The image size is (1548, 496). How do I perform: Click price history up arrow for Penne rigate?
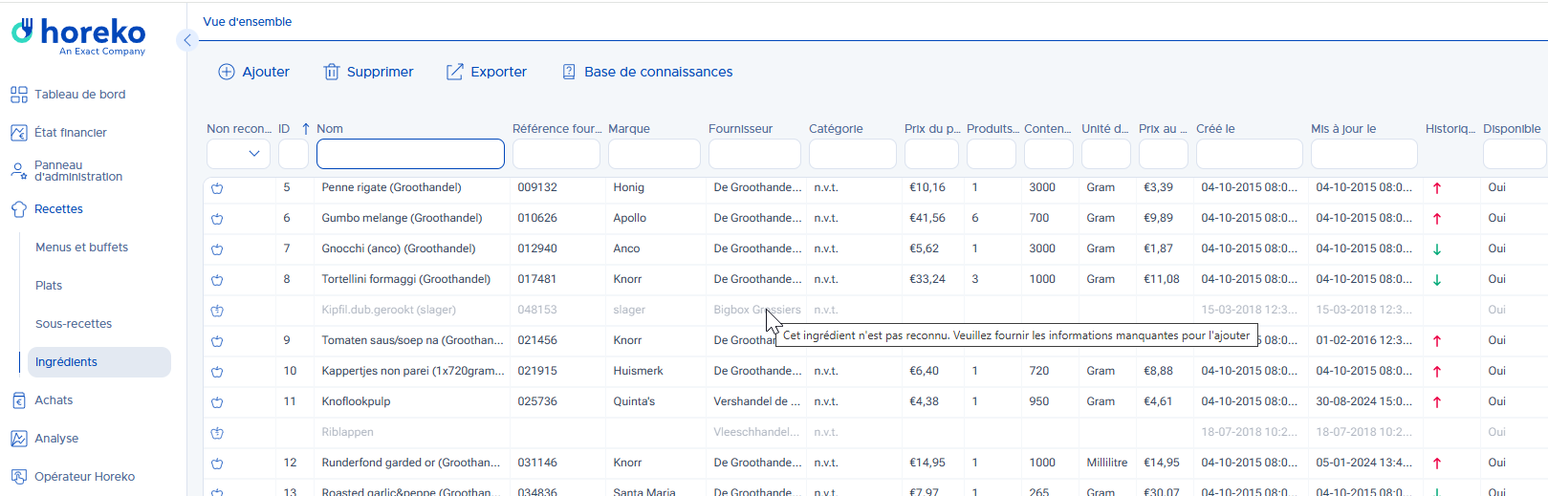click(x=1437, y=188)
